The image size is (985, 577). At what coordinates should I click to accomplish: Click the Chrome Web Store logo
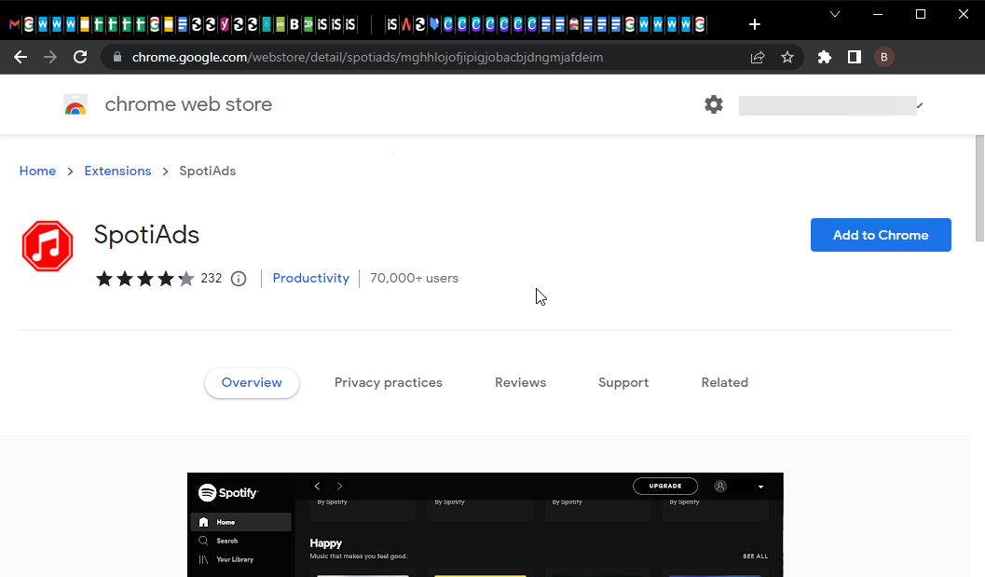point(75,104)
